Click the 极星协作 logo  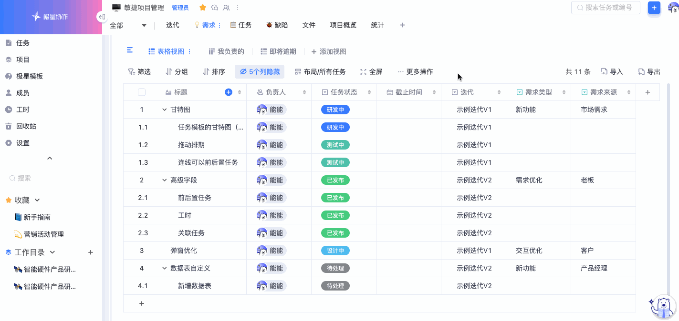(50, 17)
